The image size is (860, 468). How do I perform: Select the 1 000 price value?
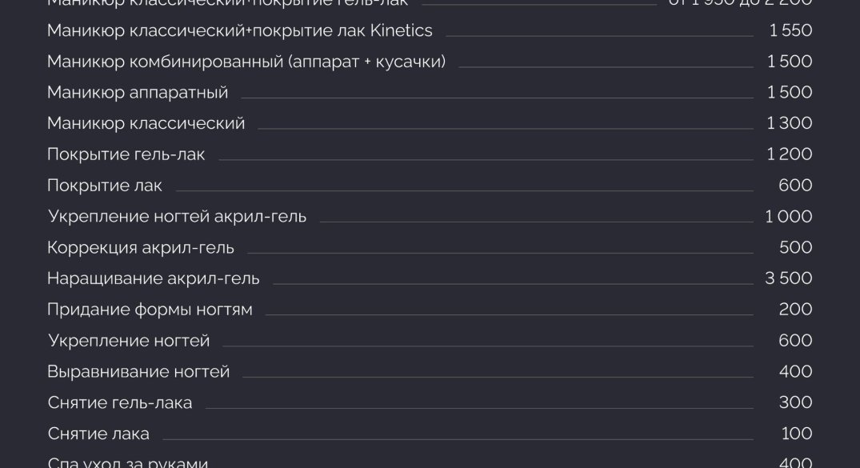pyautogui.click(x=788, y=216)
